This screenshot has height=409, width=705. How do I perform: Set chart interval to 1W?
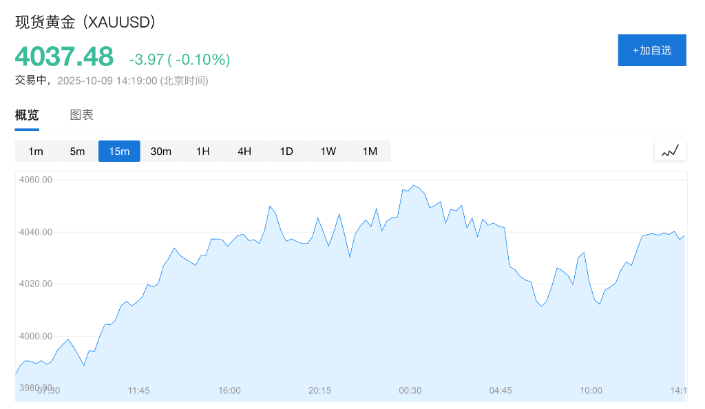[328, 151]
